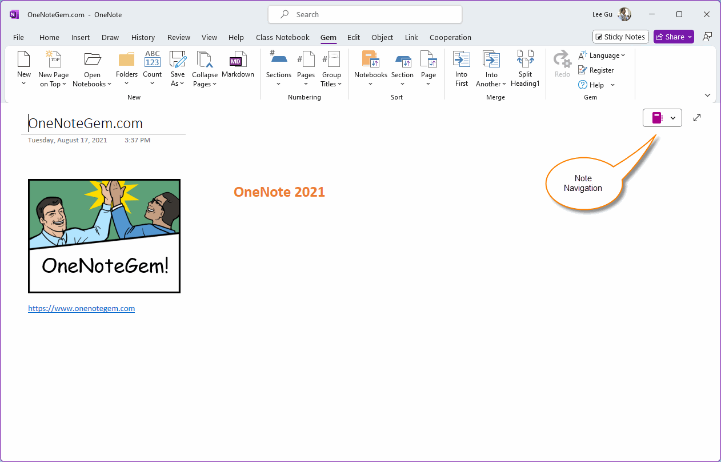Viewport: 721px width, 462px height.
Task: Click in the Search box
Action: click(365, 14)
